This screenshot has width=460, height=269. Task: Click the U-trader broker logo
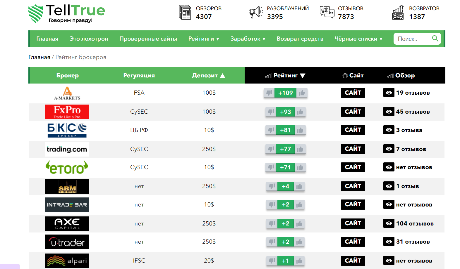67,242
